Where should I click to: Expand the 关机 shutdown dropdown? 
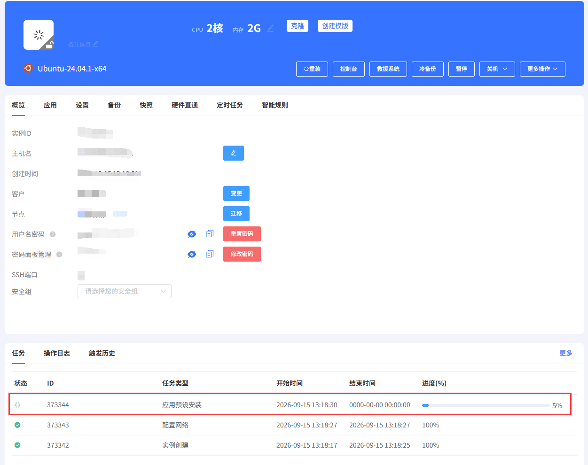point(497,69)
